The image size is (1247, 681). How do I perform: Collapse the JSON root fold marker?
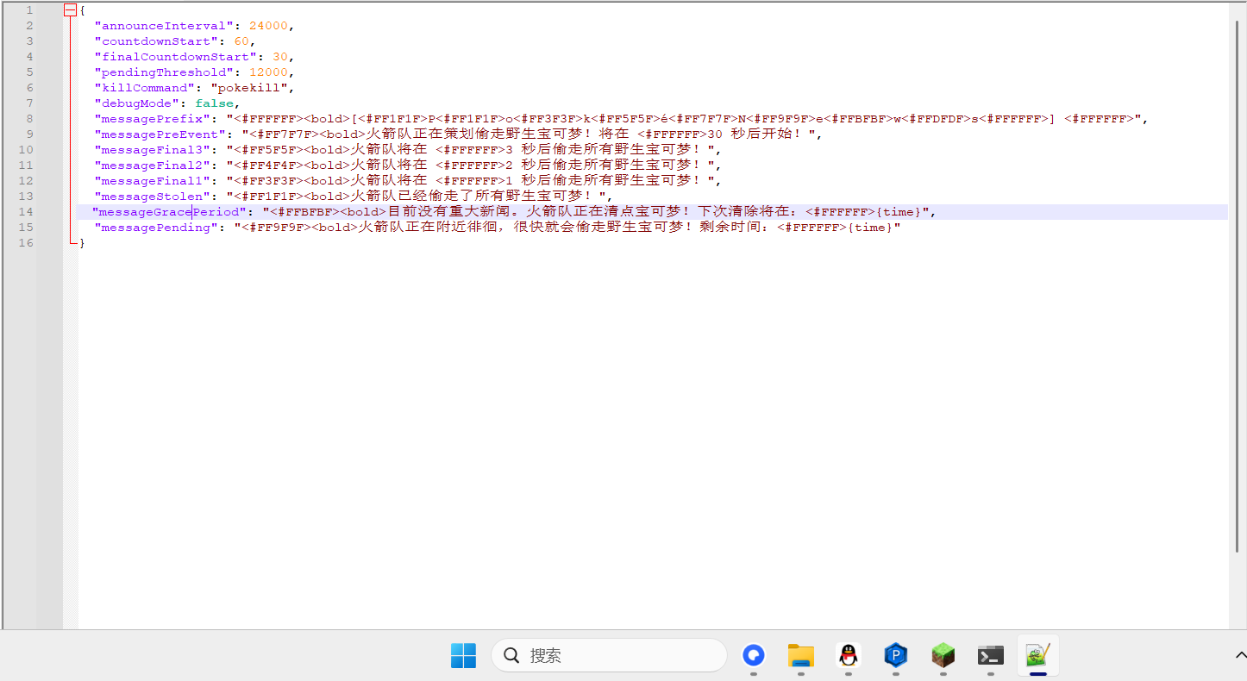[x=71, y=10]
